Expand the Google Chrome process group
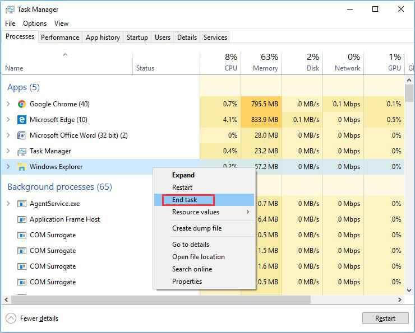This screenshot has width=415, height=333. [8, 104]
